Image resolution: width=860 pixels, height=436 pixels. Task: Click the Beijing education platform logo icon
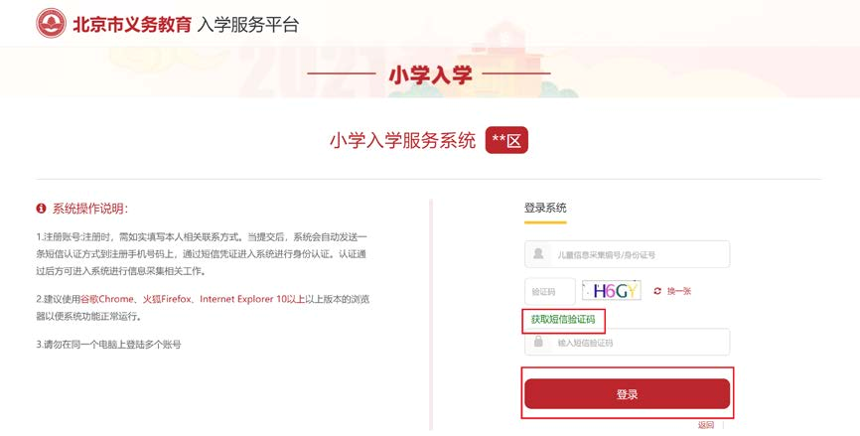pyautogui.click(x=52, y=24)
